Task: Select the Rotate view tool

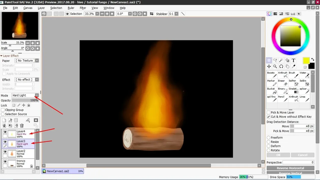Action: point(281,66)
